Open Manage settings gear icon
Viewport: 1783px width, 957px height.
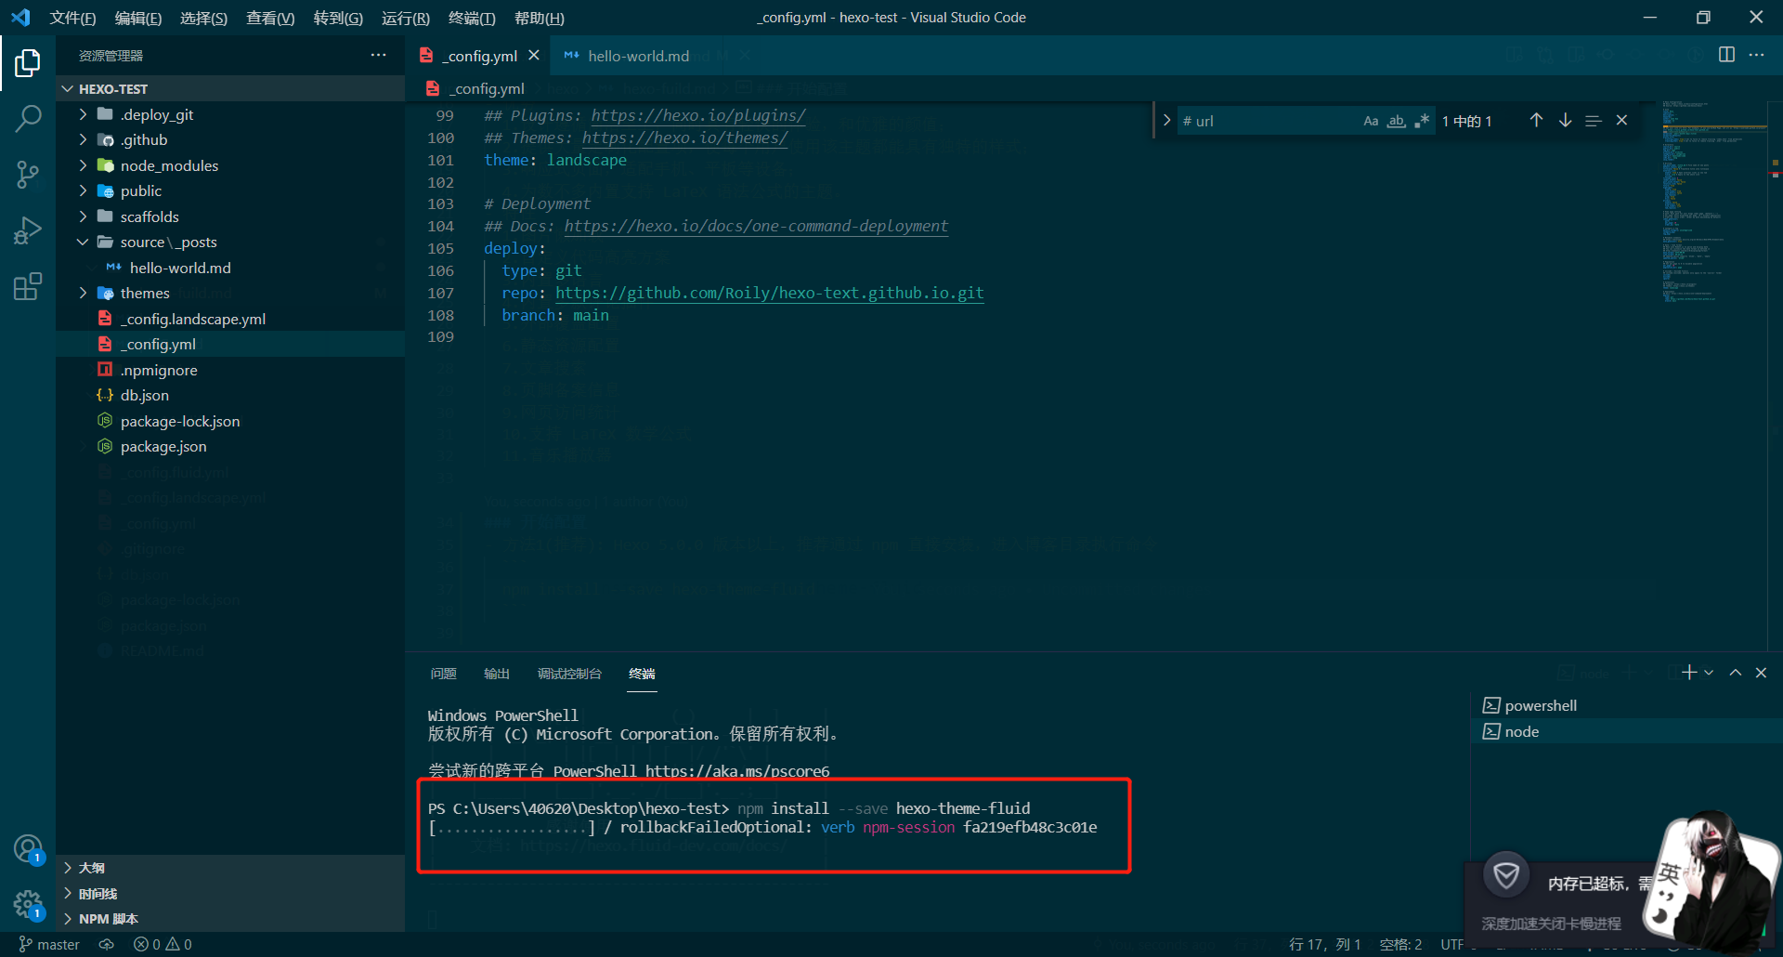[x=28, y=904]
